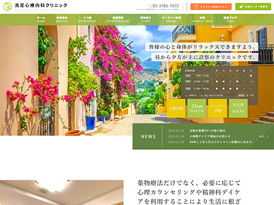Screen dimensions: 274x205
Task: Go to the ホーム HOME menu item
Action: tap(41, 19)
